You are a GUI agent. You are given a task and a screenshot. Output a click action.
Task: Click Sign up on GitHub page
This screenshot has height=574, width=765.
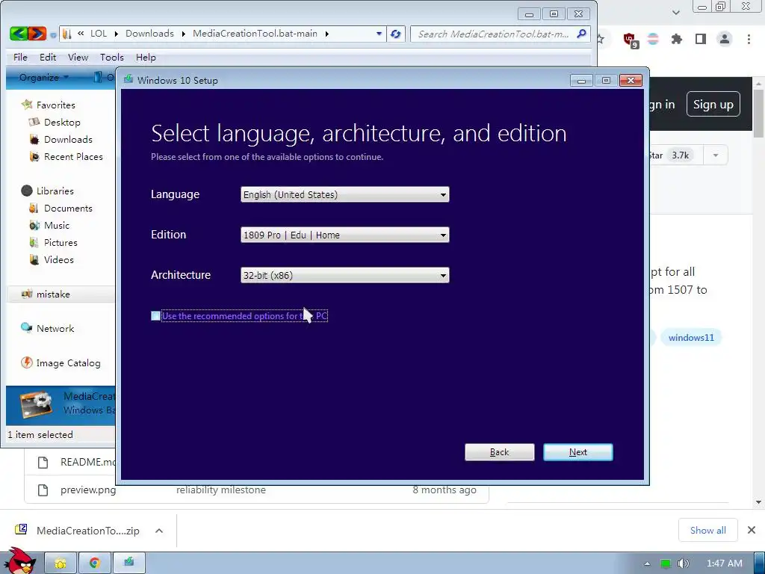[713, 104]
